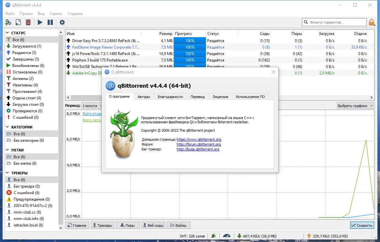
Task: Click the torrent list scroll right arrow
Action: point(371,97)
